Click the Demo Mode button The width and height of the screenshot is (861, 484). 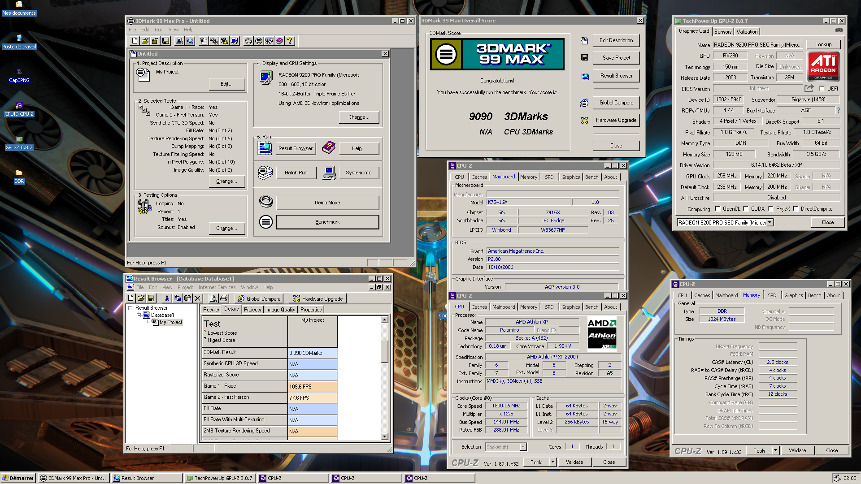tap(327, 203)
